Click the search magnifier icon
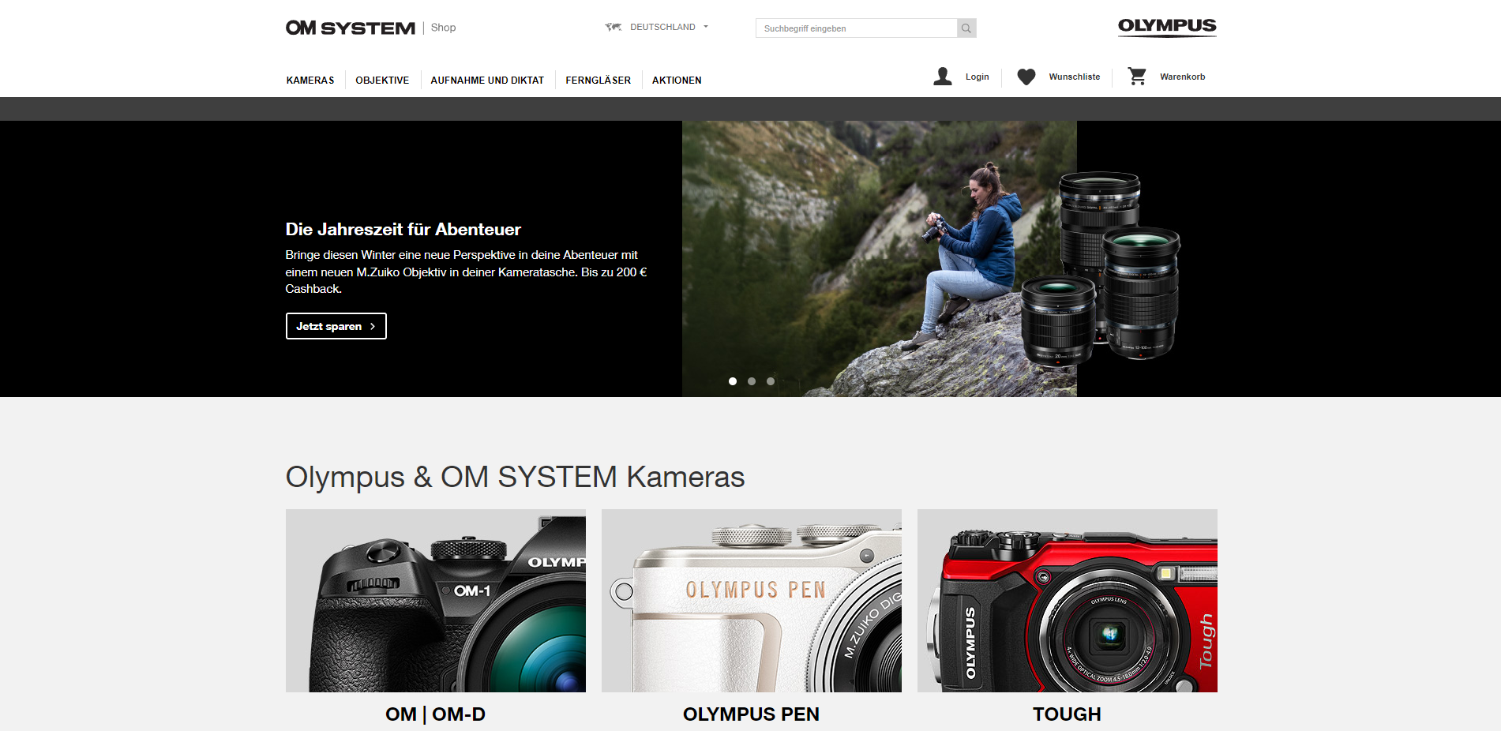 (x=966, y=28)
